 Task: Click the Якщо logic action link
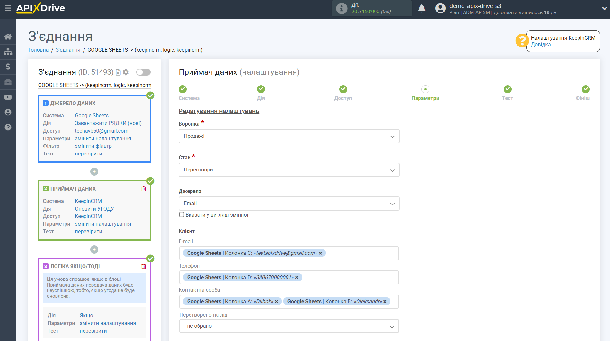point(86,315)
